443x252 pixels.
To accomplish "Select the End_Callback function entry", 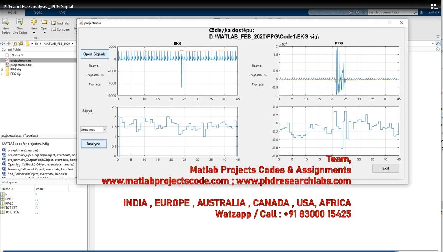I will (37, 174).
